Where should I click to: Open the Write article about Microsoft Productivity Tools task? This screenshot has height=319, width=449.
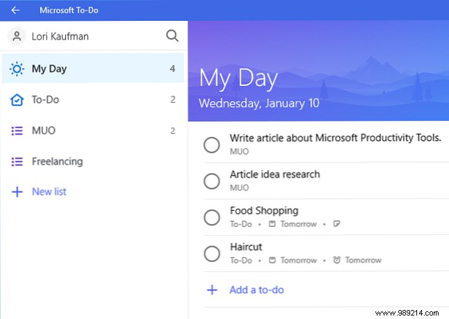(x=335, y=138)
